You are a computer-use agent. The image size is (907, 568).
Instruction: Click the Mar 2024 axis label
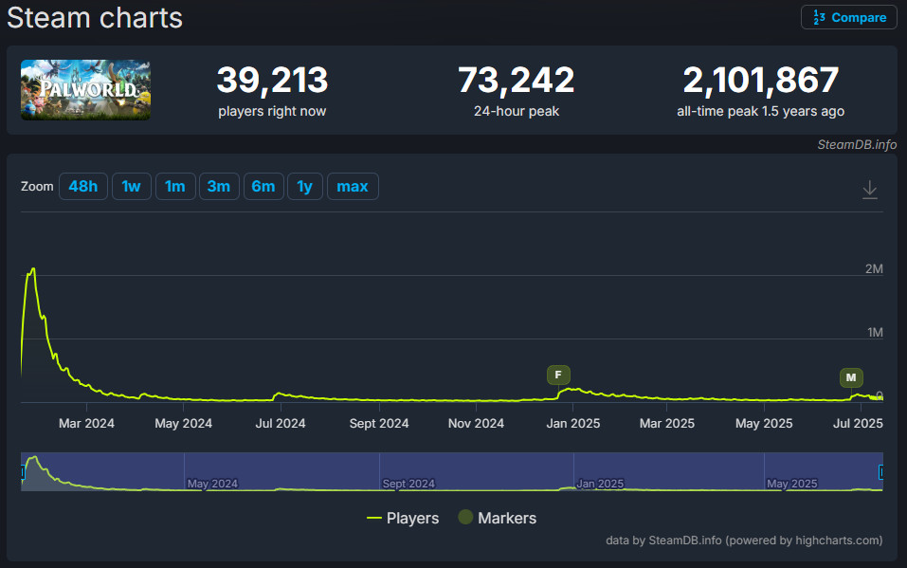(86, 423)
